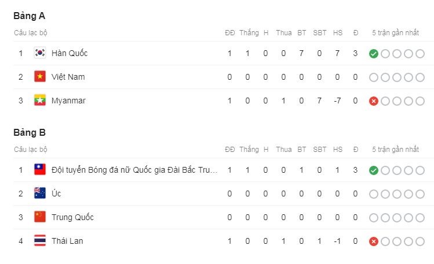Screen dimensions: 434x264
Task: Click the Thắng column header in Bảng A
Action: [x=249, y=33]
